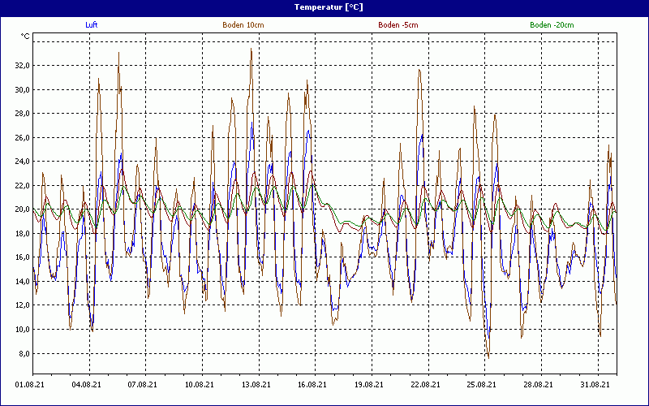Screen dimensions: 649x406
Task: Select the Boden 10cm legend entry
Action: [x=243, y=25]
